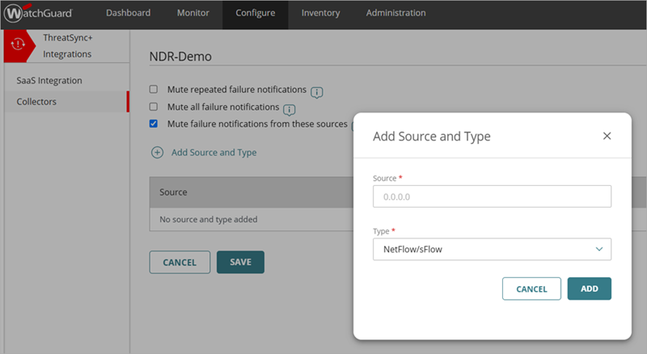The height and width of the screenshot is (354, 647).
Task: Select SaaS Integration in sidebar
Action: [49, 81]
